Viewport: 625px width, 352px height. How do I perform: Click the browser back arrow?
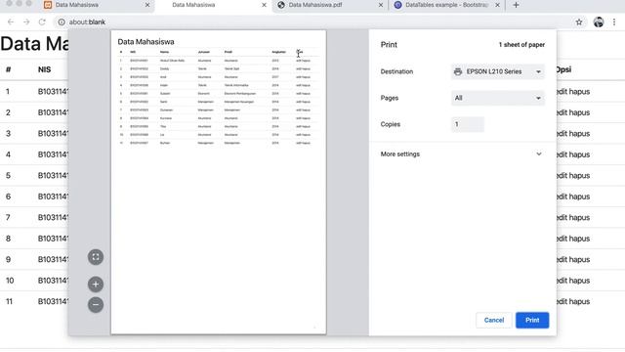[11, 22]
